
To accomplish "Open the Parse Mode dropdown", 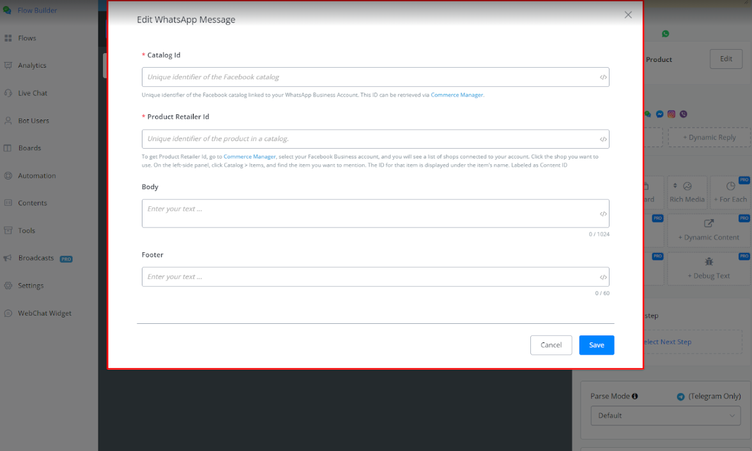I will (x=665, y=415).
